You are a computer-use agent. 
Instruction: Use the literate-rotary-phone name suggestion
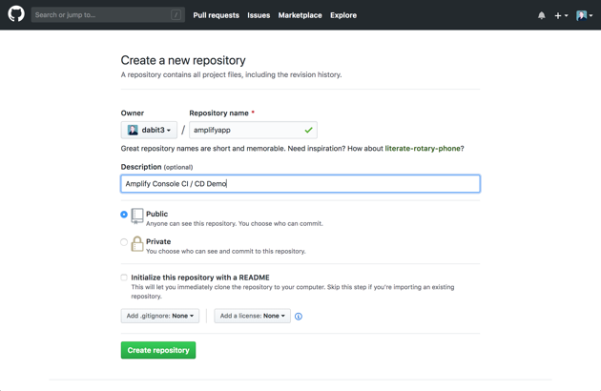pyautogui.click(x=423, y=149)
